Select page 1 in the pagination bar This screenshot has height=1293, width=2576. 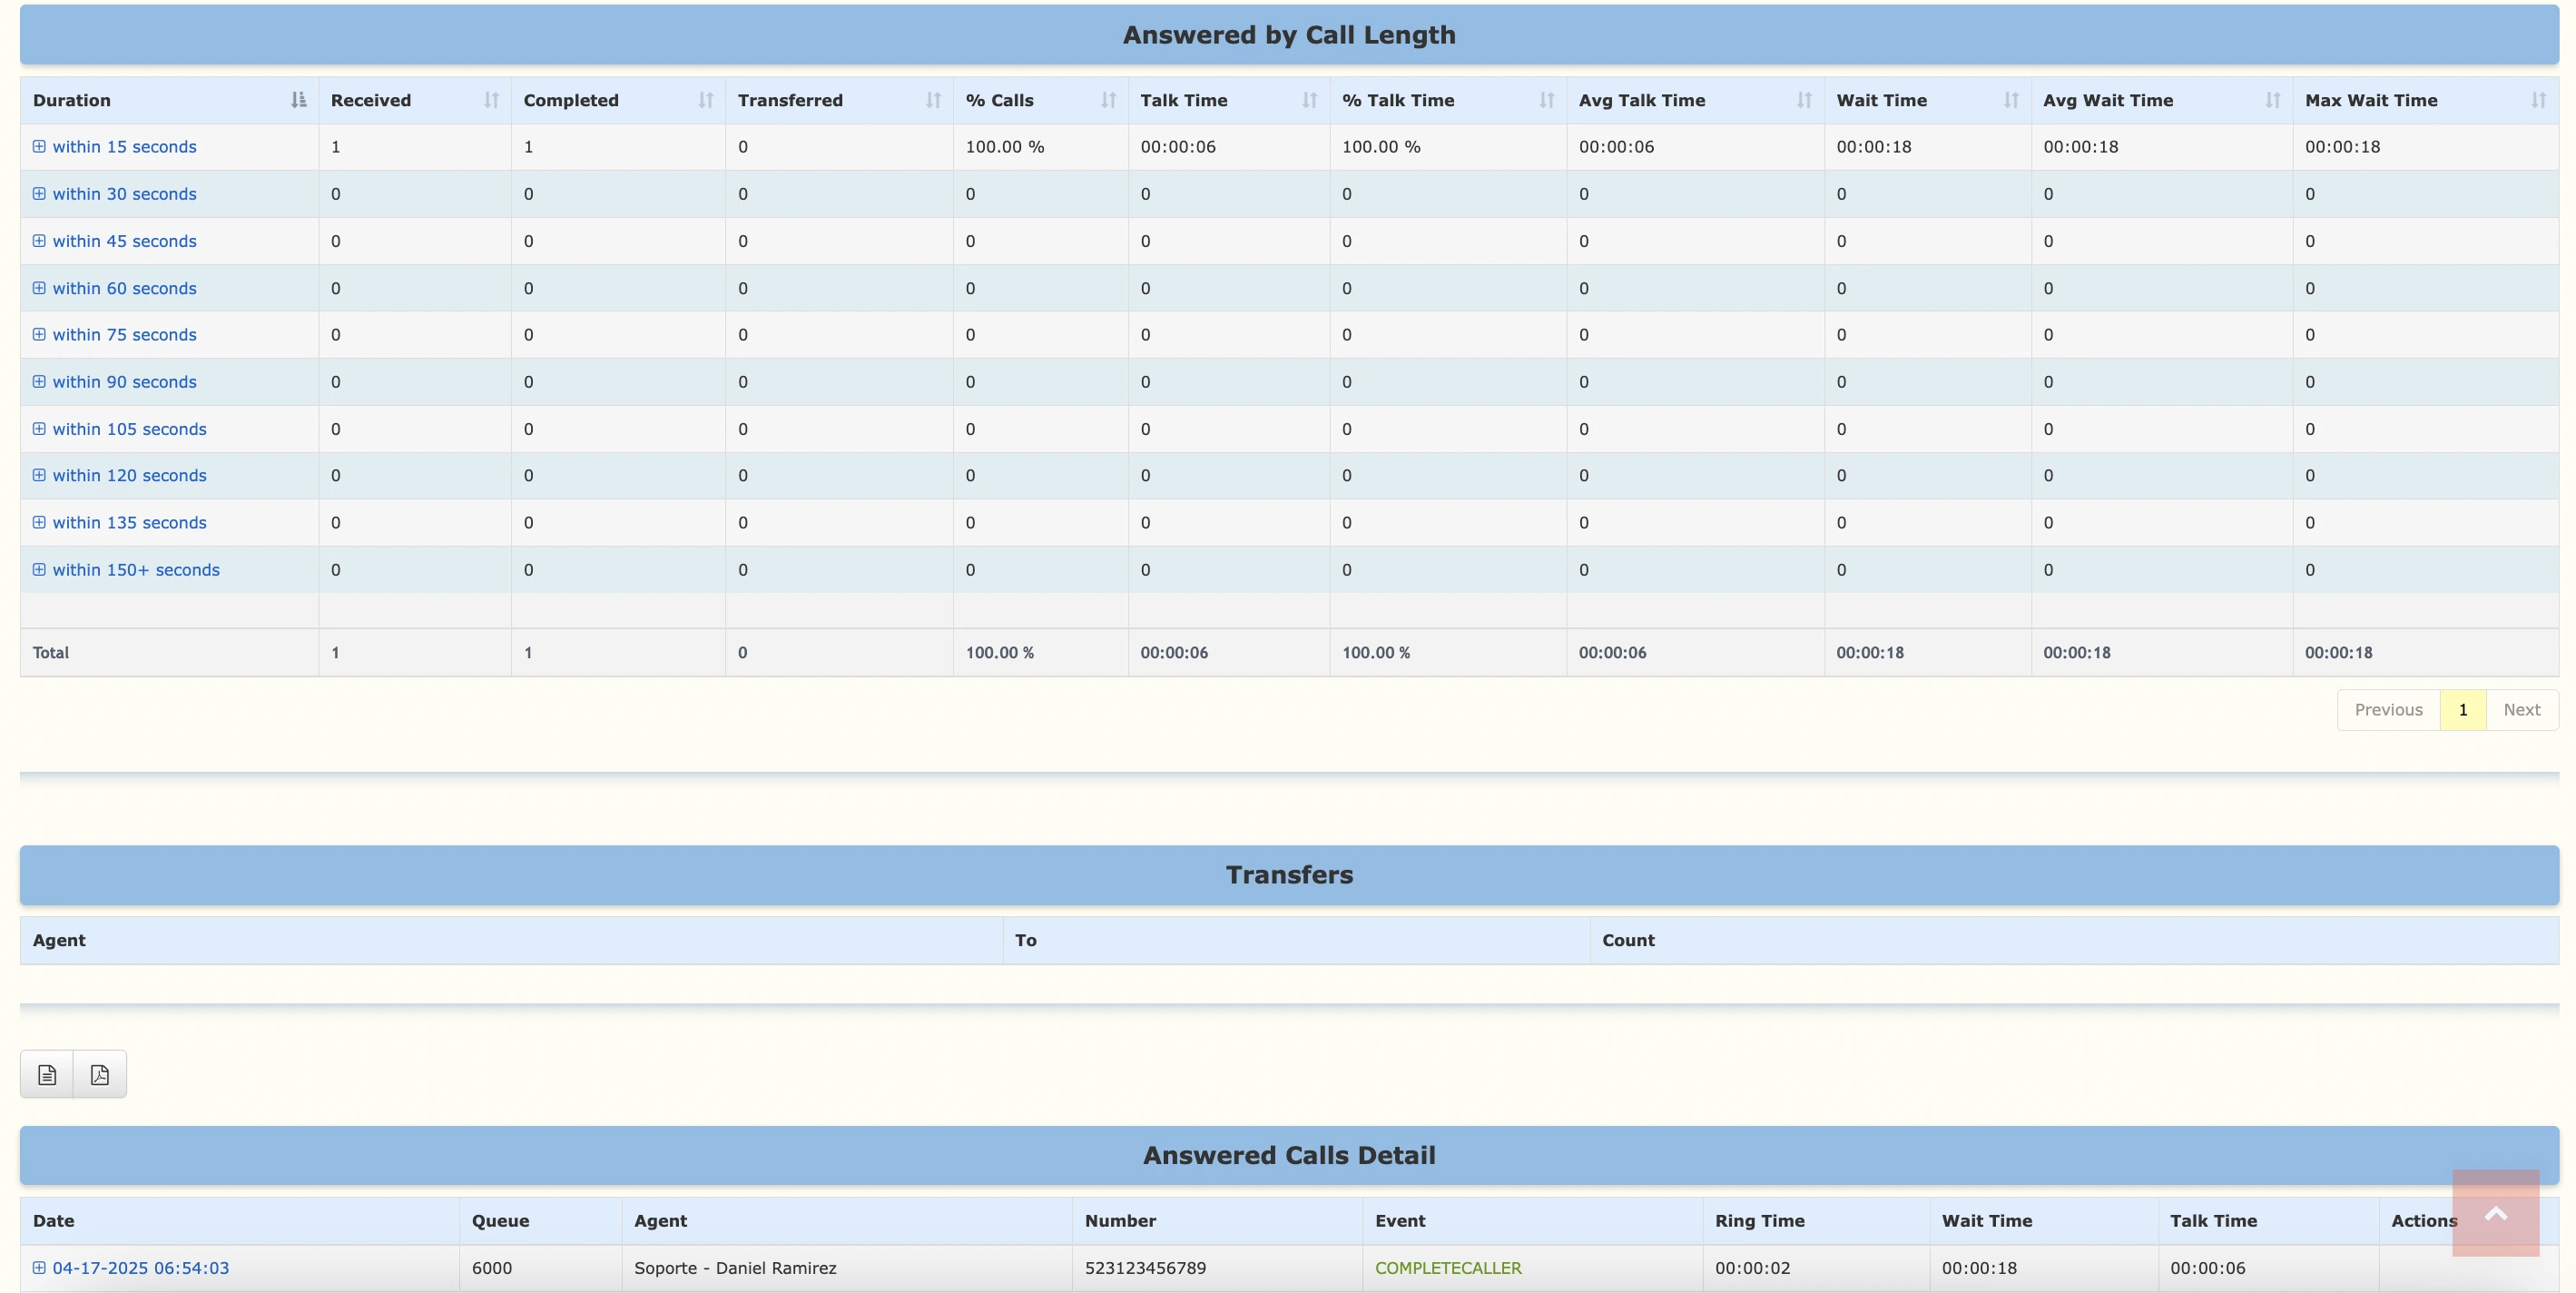2462,709
